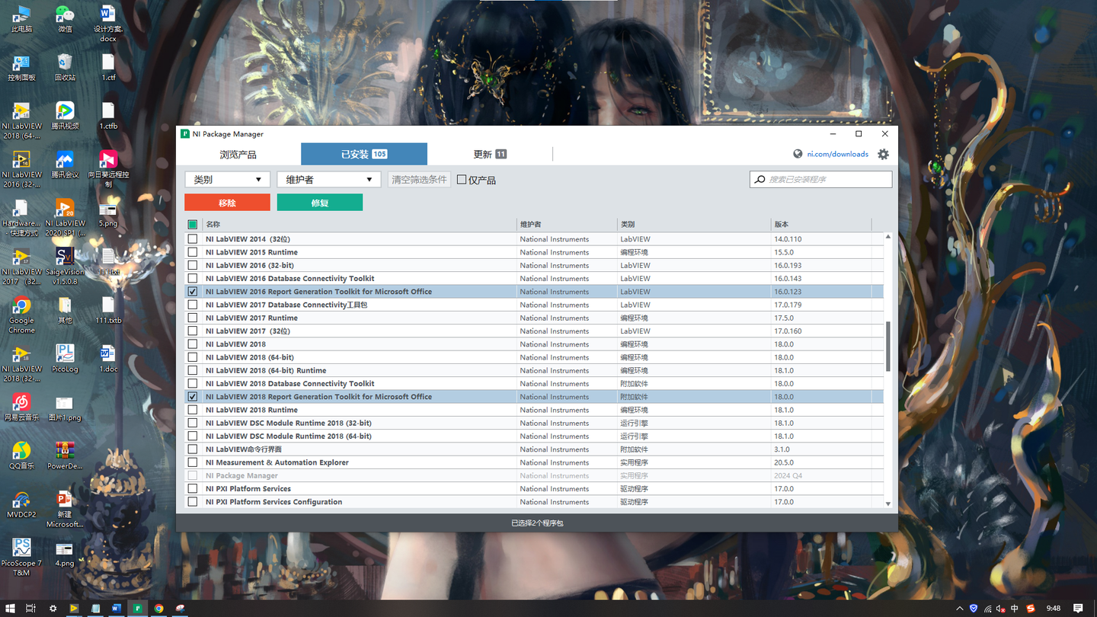This screenshot has height=617, width=1097.
Task: Click the muted speaker tray icon
Action: click(1000, 609)
